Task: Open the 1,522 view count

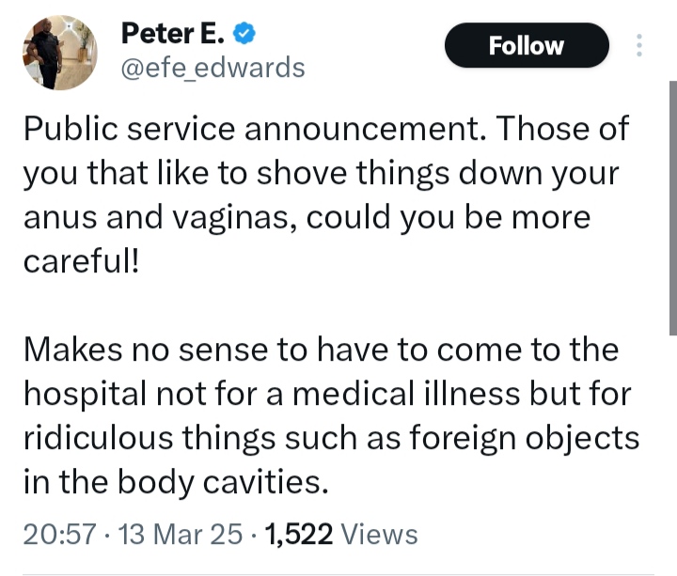Action: tap(299, 534)
